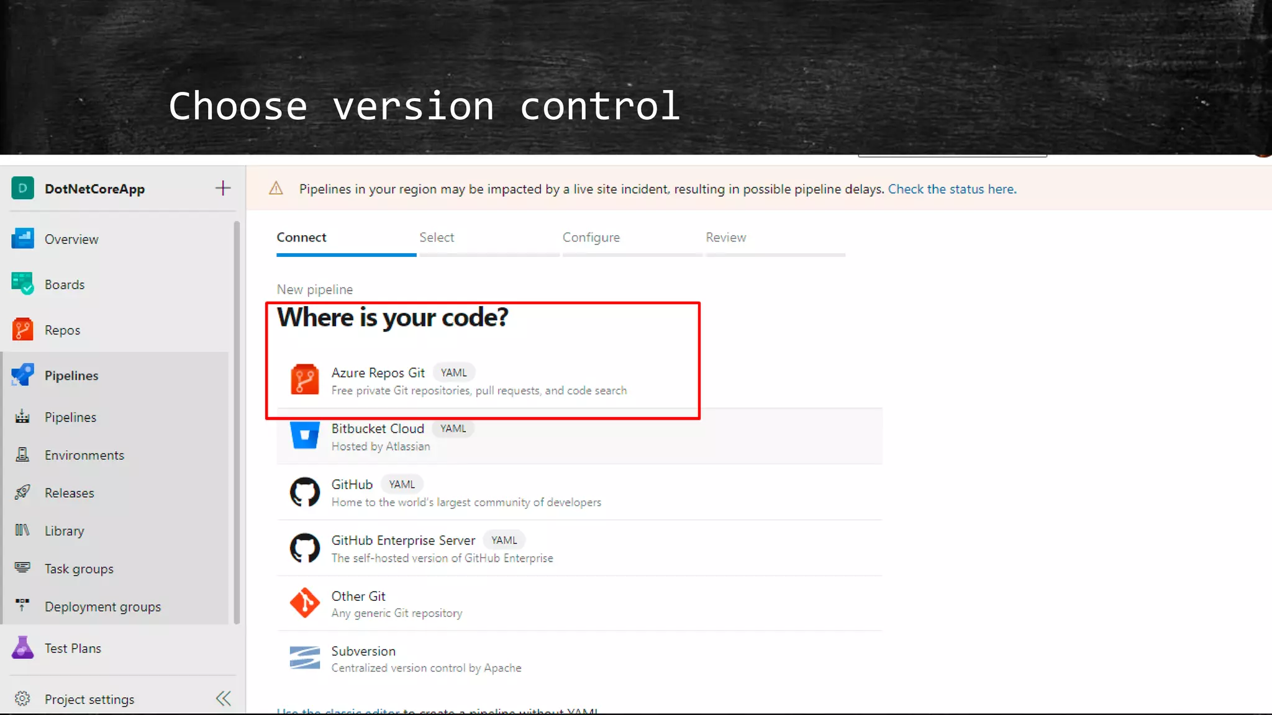Click the plus icon beside DotNetCoreApp

click(223, 188)
